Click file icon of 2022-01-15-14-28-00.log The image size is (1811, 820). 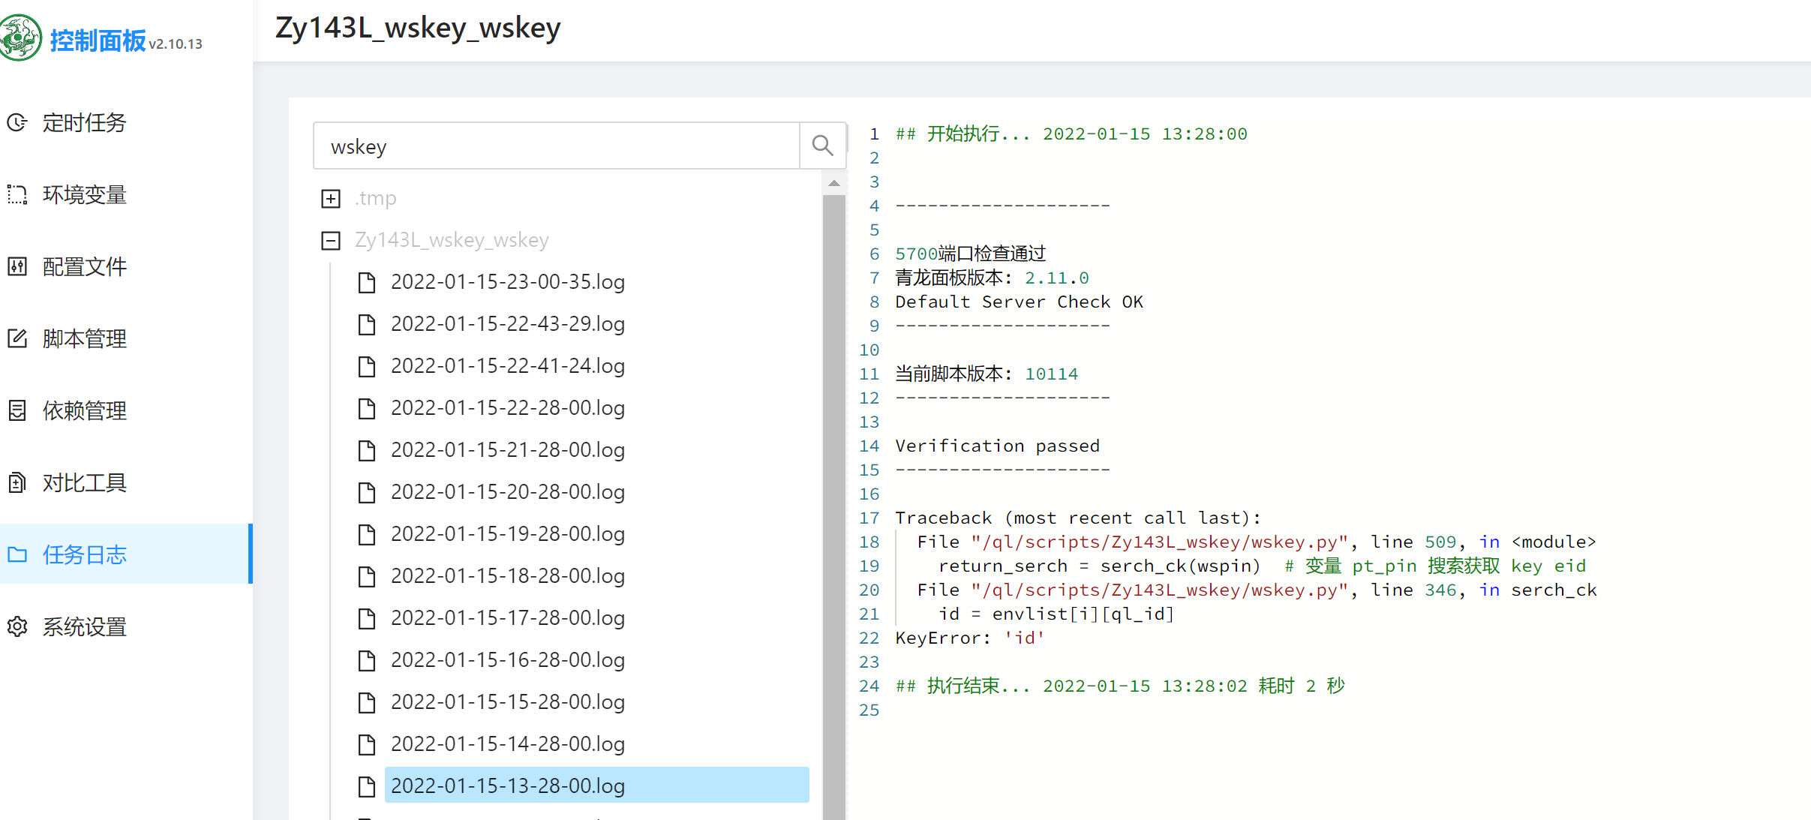367,744
